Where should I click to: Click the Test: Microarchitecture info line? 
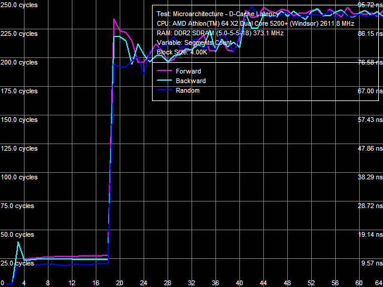click(217, 14)
